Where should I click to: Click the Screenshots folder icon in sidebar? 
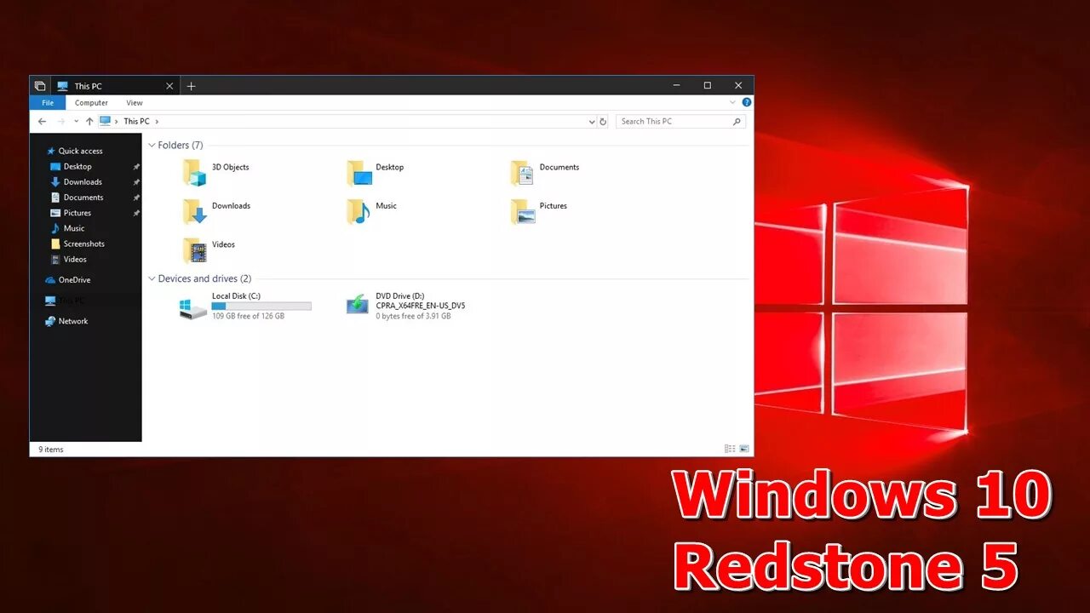point(55,243)
